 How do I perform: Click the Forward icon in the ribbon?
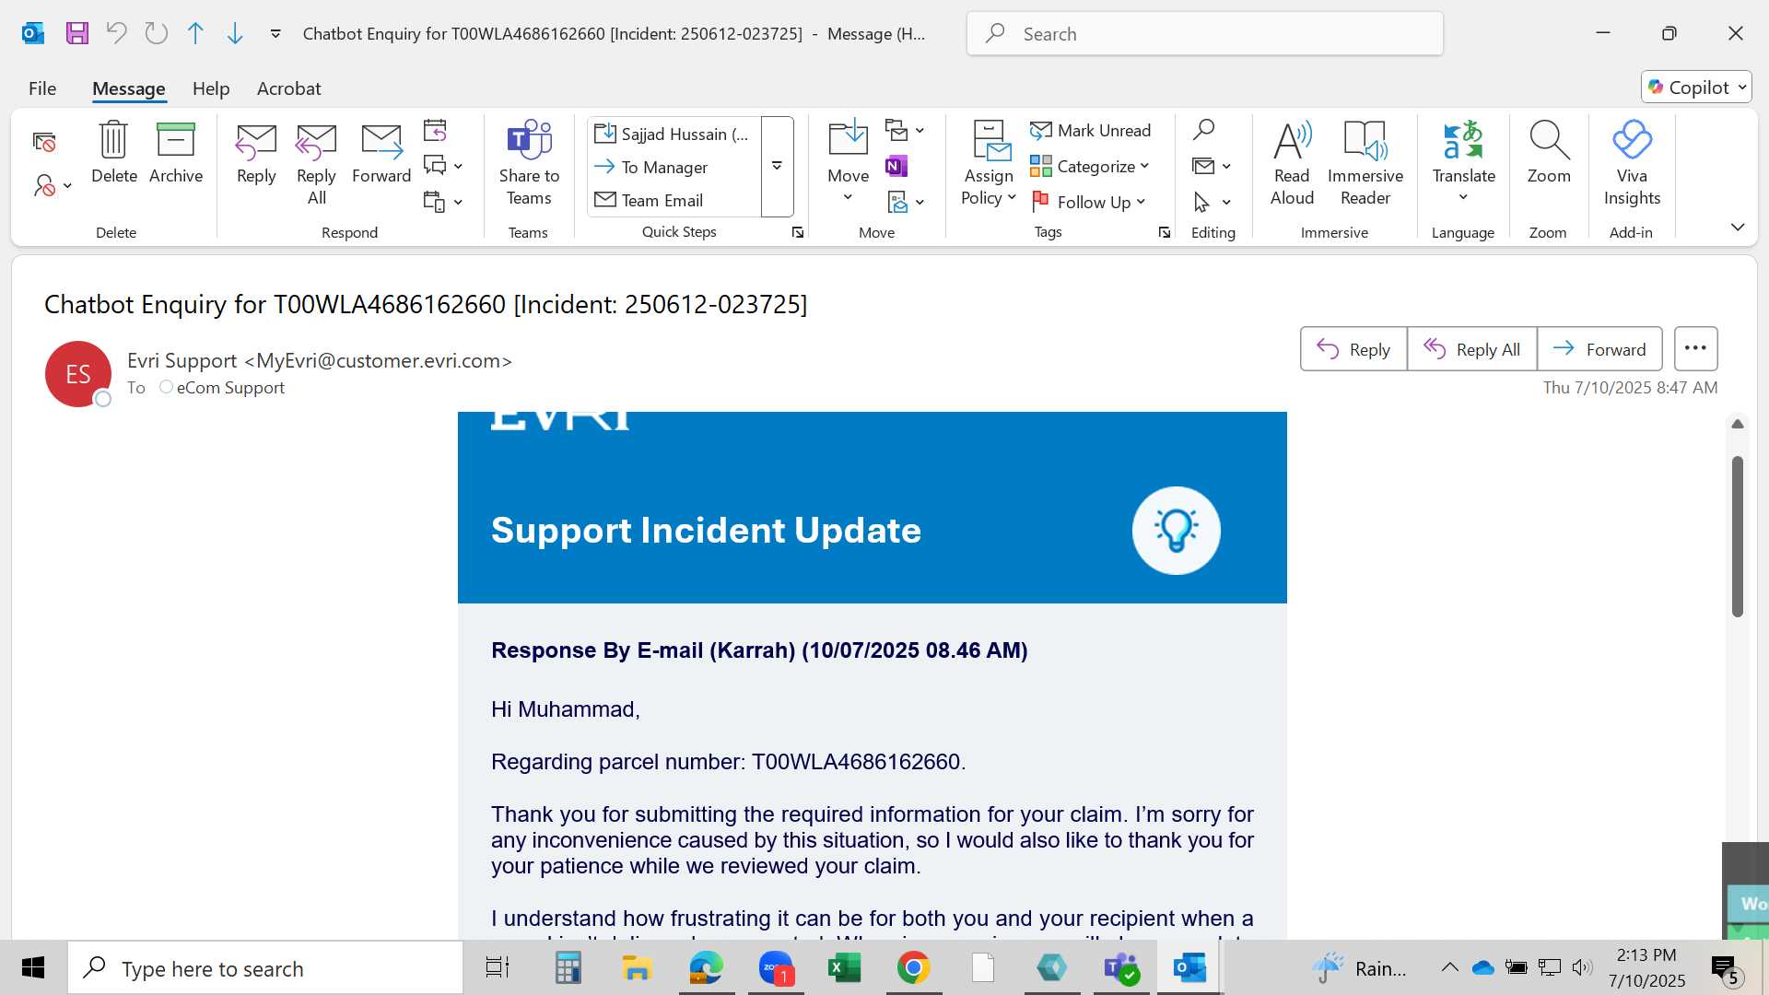click(381, 155)
